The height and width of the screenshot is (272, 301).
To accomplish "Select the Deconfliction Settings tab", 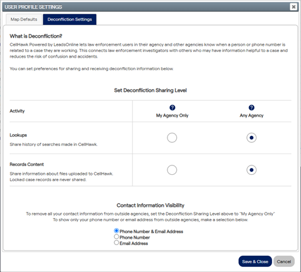I will [x=70, y=19].
